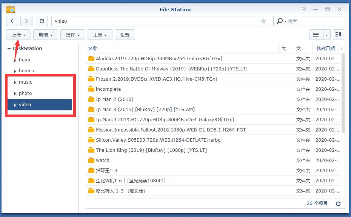
Task: Open the 新增 create menu button
Action: pos(45,34)
